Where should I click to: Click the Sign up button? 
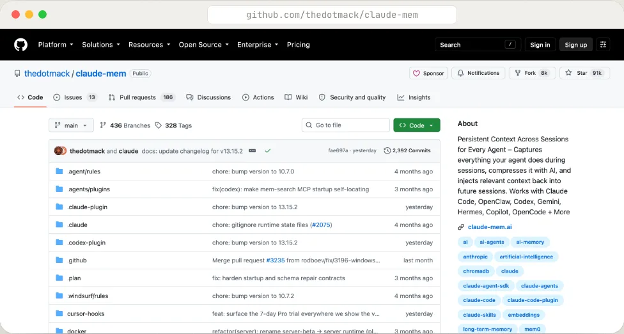tap(576, 45)
